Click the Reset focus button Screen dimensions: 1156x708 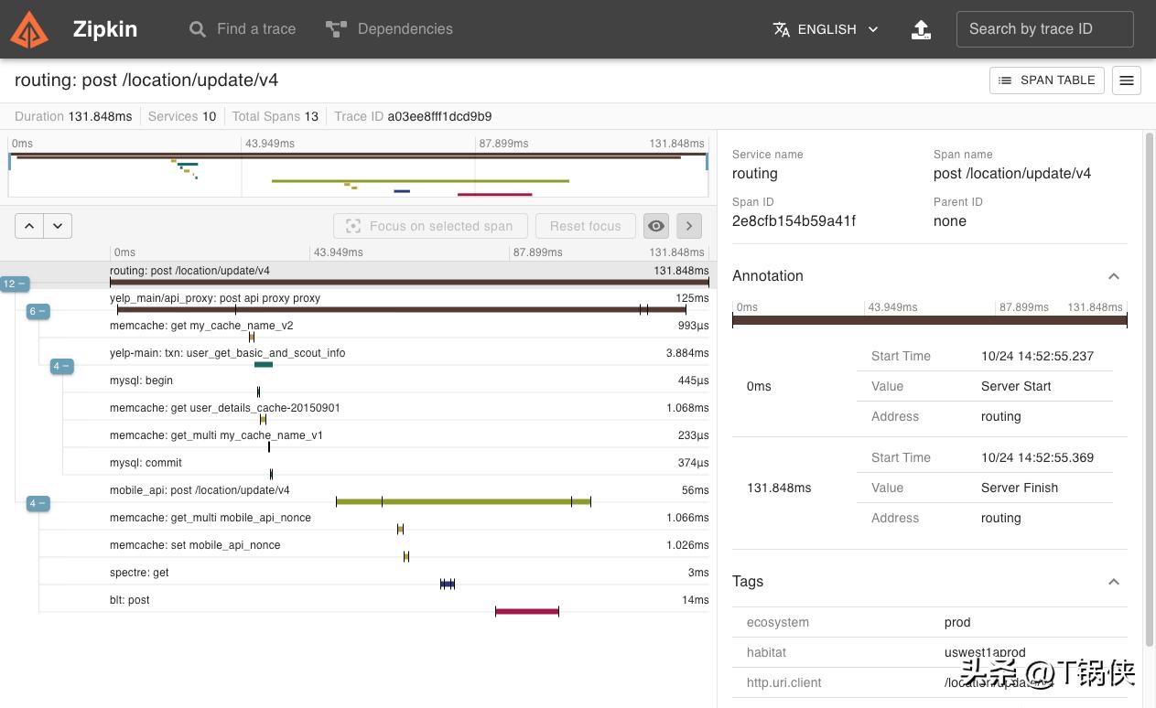585,226
